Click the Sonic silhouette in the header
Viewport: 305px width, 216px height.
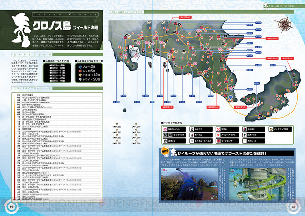[x=20, y=31]
